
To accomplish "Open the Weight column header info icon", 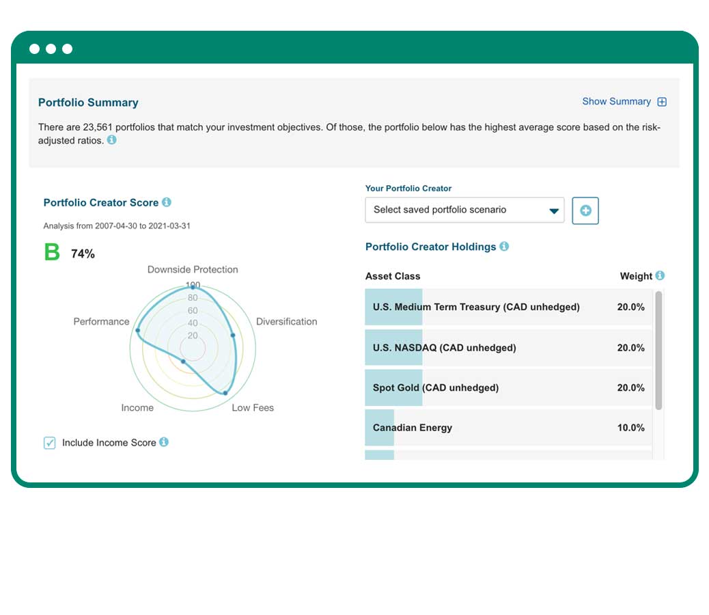I will point(659,275).
